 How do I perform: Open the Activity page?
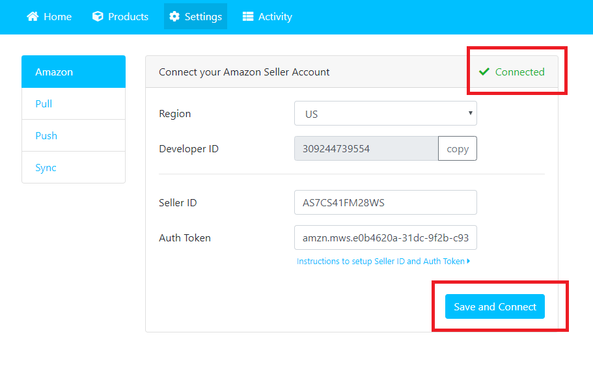pyautogui.click(x=268, y=17)
